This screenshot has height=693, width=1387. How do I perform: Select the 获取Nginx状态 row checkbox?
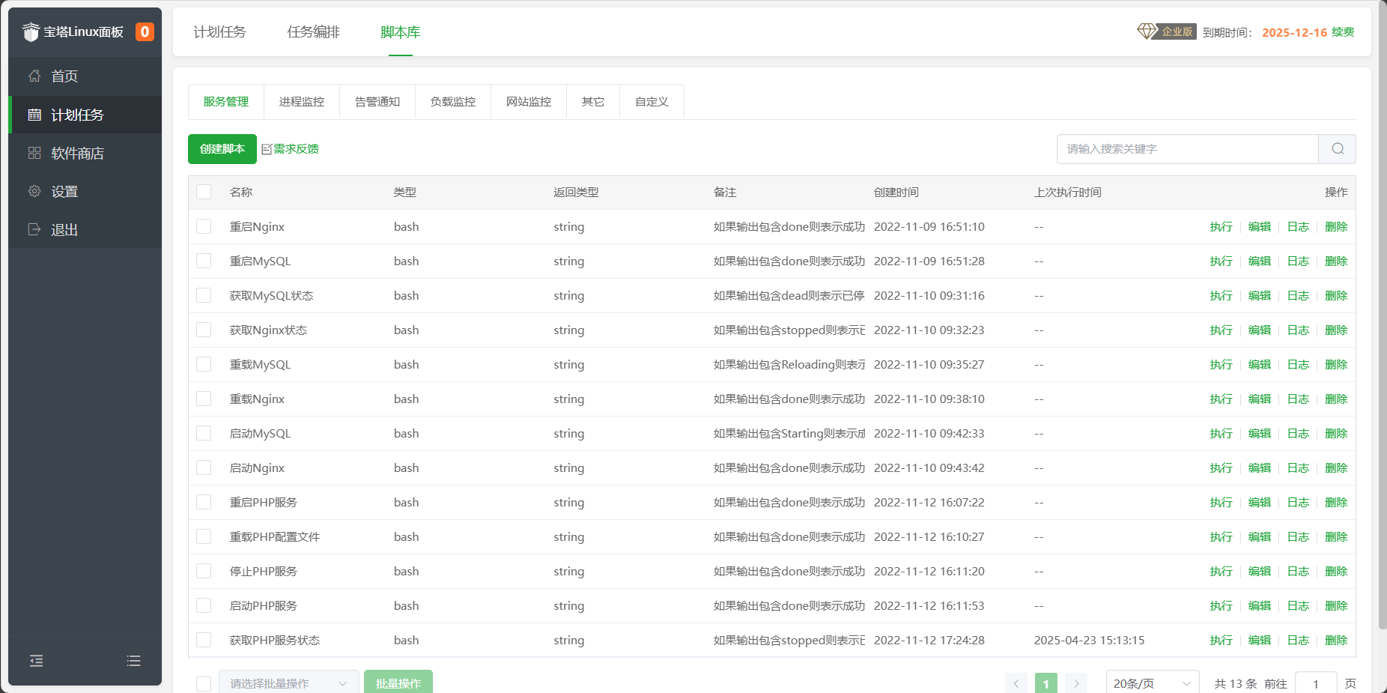204,330
